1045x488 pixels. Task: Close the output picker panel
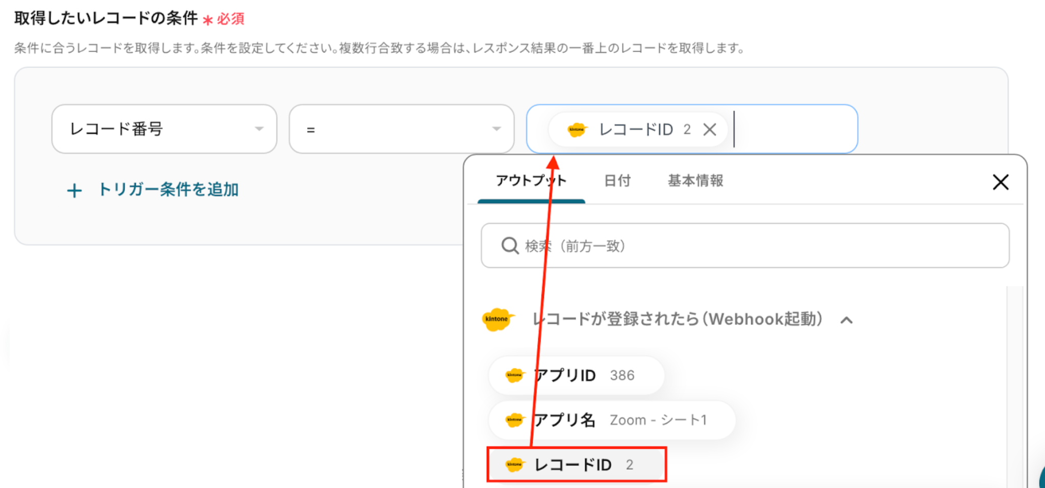1000,182
